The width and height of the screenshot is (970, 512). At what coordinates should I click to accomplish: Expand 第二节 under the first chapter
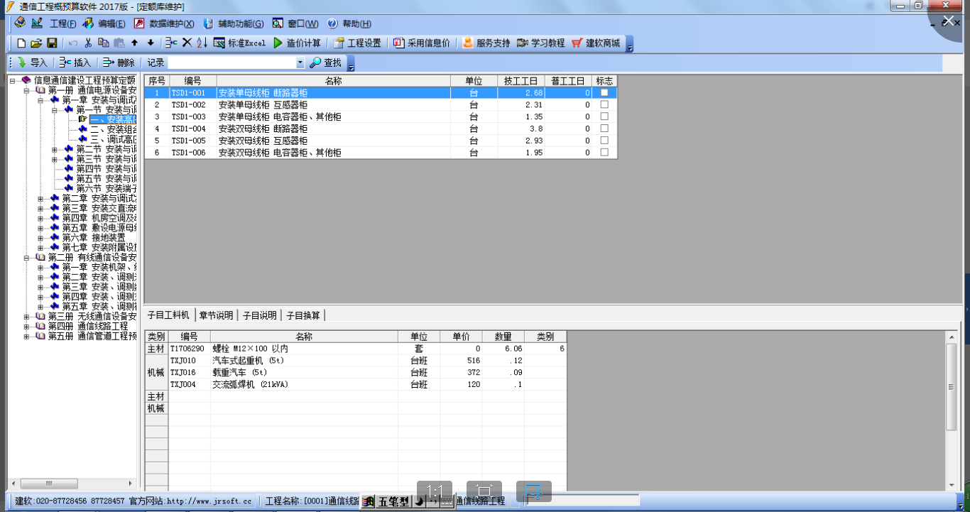pos(55,149)
